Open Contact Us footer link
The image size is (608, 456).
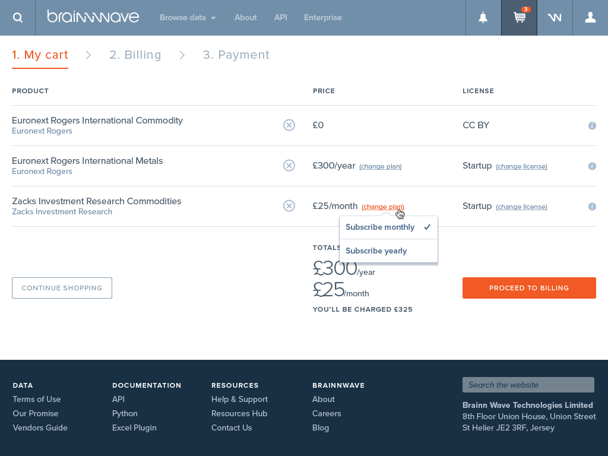232,428
